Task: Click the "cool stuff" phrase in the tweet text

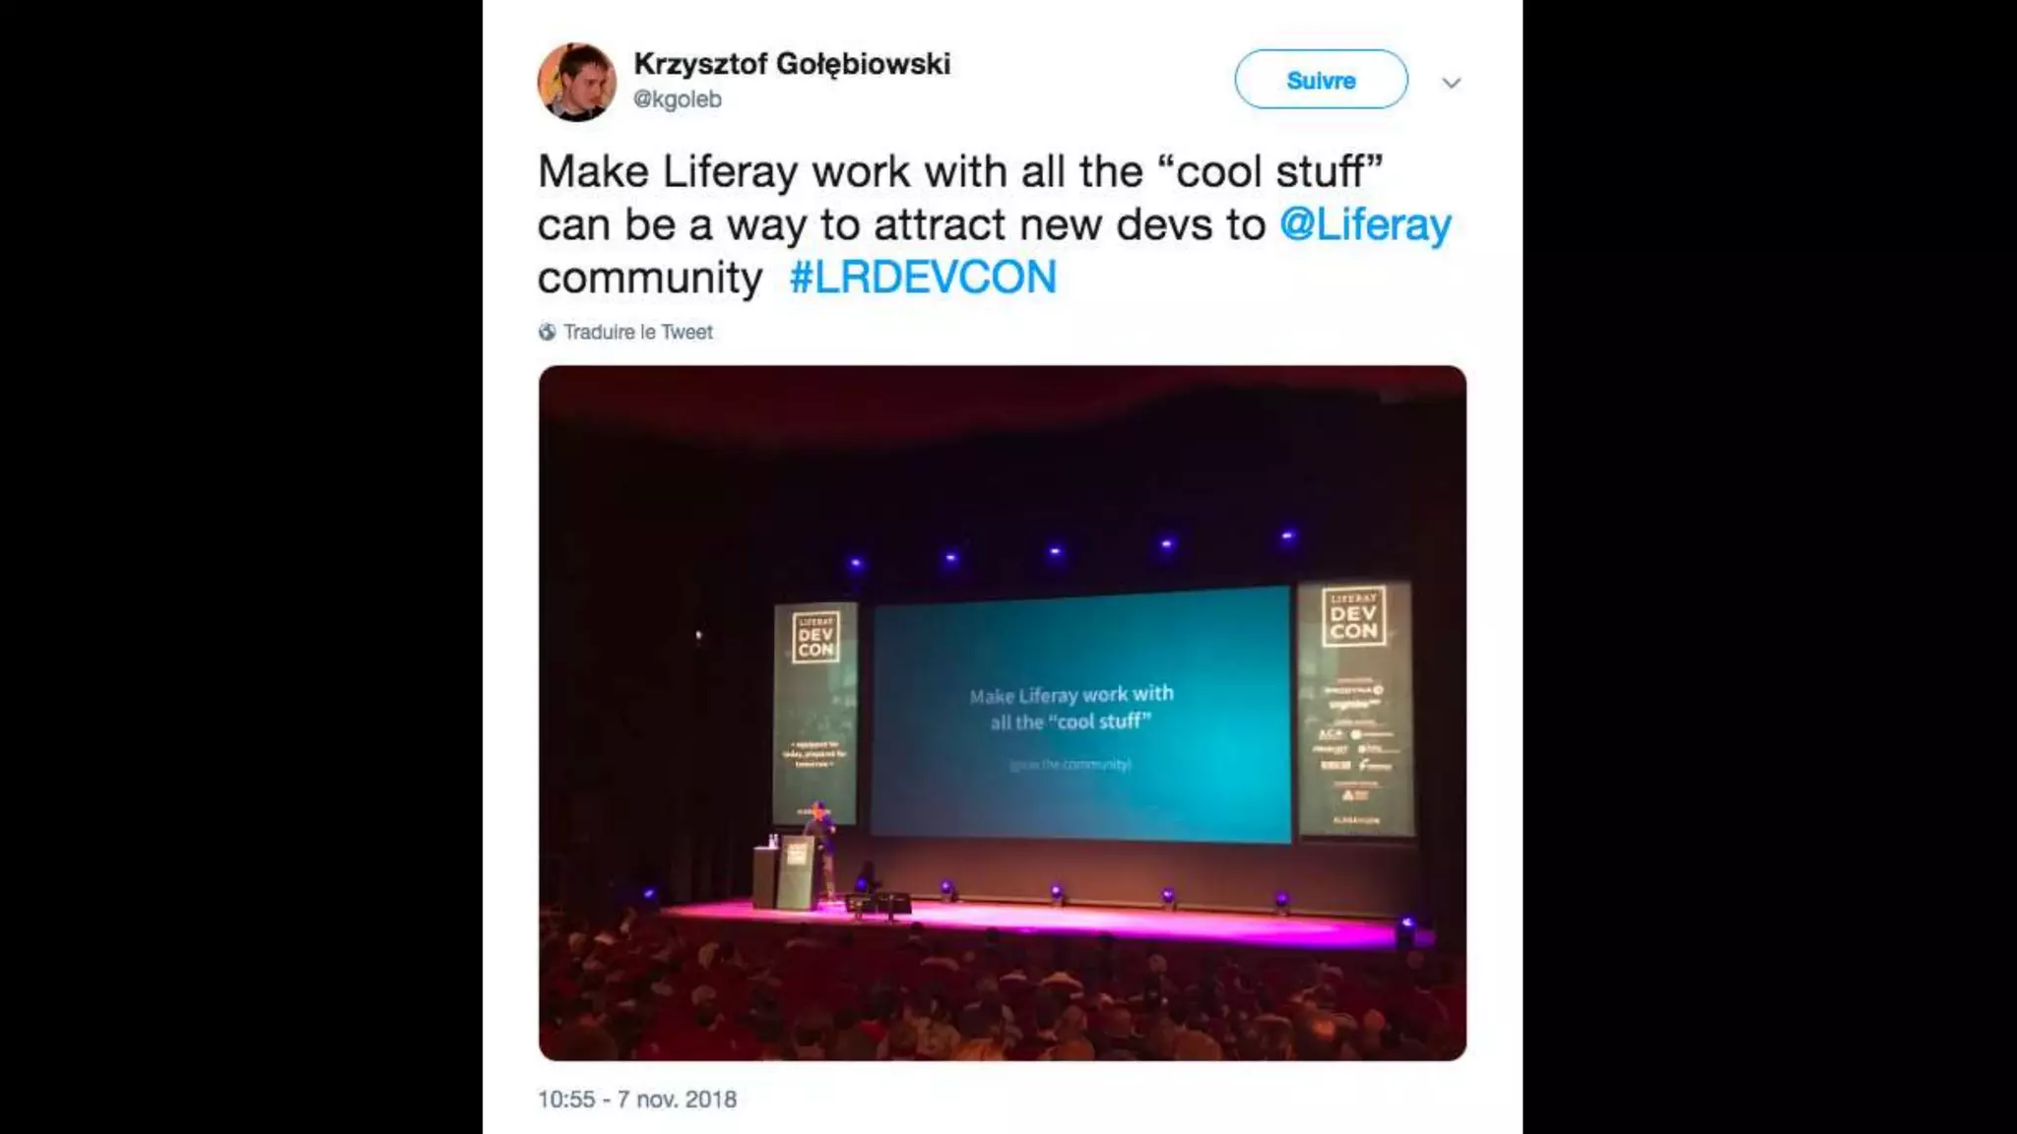Action: point(1270,171)
